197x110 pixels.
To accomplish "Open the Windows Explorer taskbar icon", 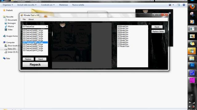I will [192, 58].
